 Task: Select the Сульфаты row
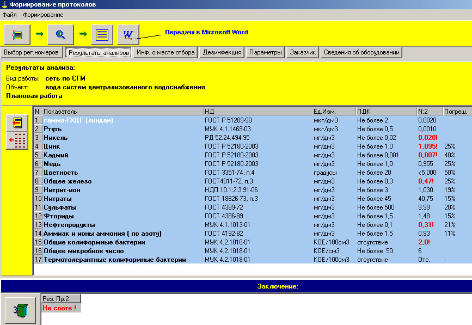click(253, 207)
